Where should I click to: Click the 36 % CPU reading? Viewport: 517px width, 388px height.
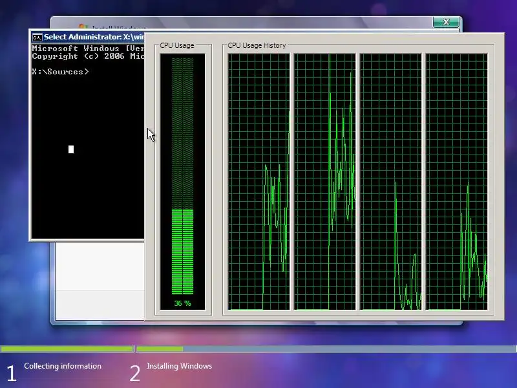pos(183,303)
